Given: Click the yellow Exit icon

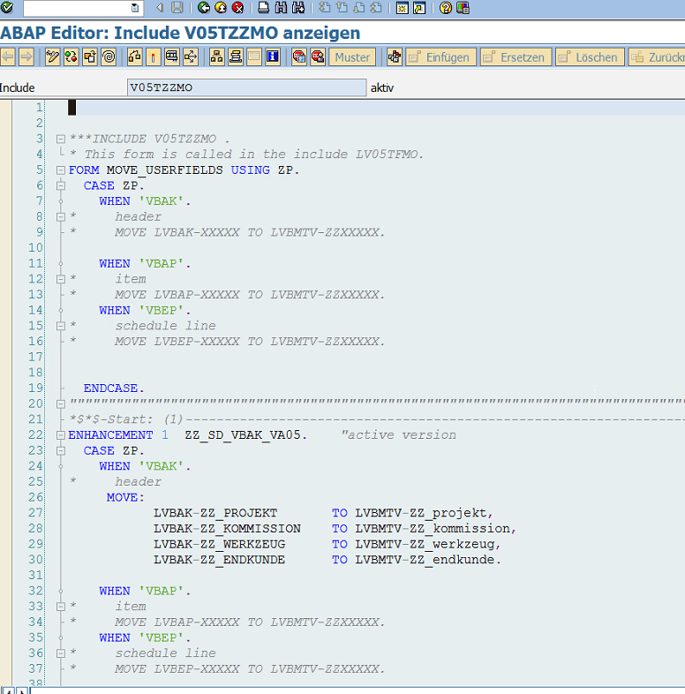Looking at the screenshot, I should pyautogui.click(x=221, y=8).
